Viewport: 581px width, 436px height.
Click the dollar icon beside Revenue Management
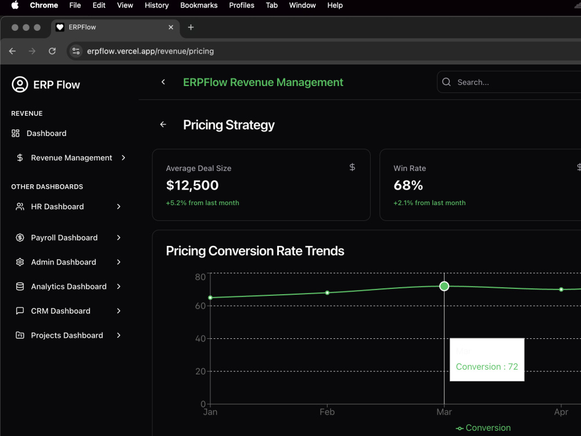[20, 158]
